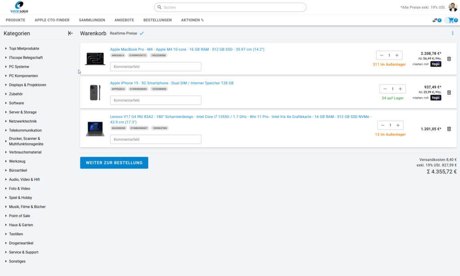Decrease Lenovo V17 quantity
This screenshot has width=460, height=276.
point(383,125)
